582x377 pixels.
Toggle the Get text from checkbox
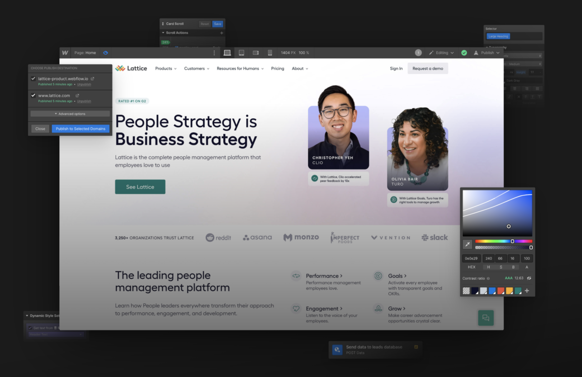[x=31, y=328]
